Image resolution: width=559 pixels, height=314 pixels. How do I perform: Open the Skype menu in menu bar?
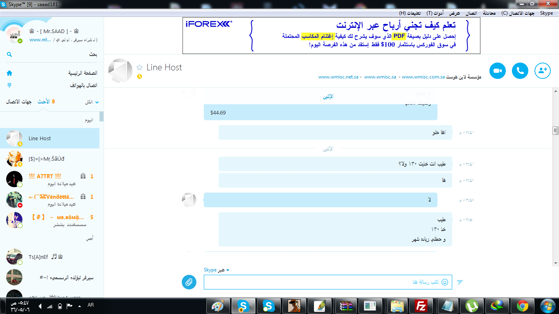546,13
